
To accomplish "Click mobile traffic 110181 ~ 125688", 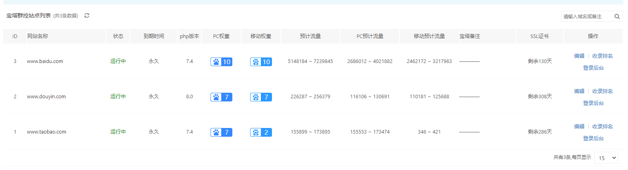I will point(429,97).
